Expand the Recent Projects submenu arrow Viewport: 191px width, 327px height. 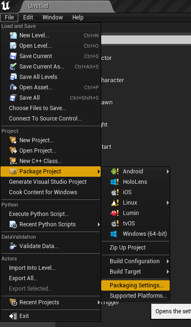(x=98, y=302)
